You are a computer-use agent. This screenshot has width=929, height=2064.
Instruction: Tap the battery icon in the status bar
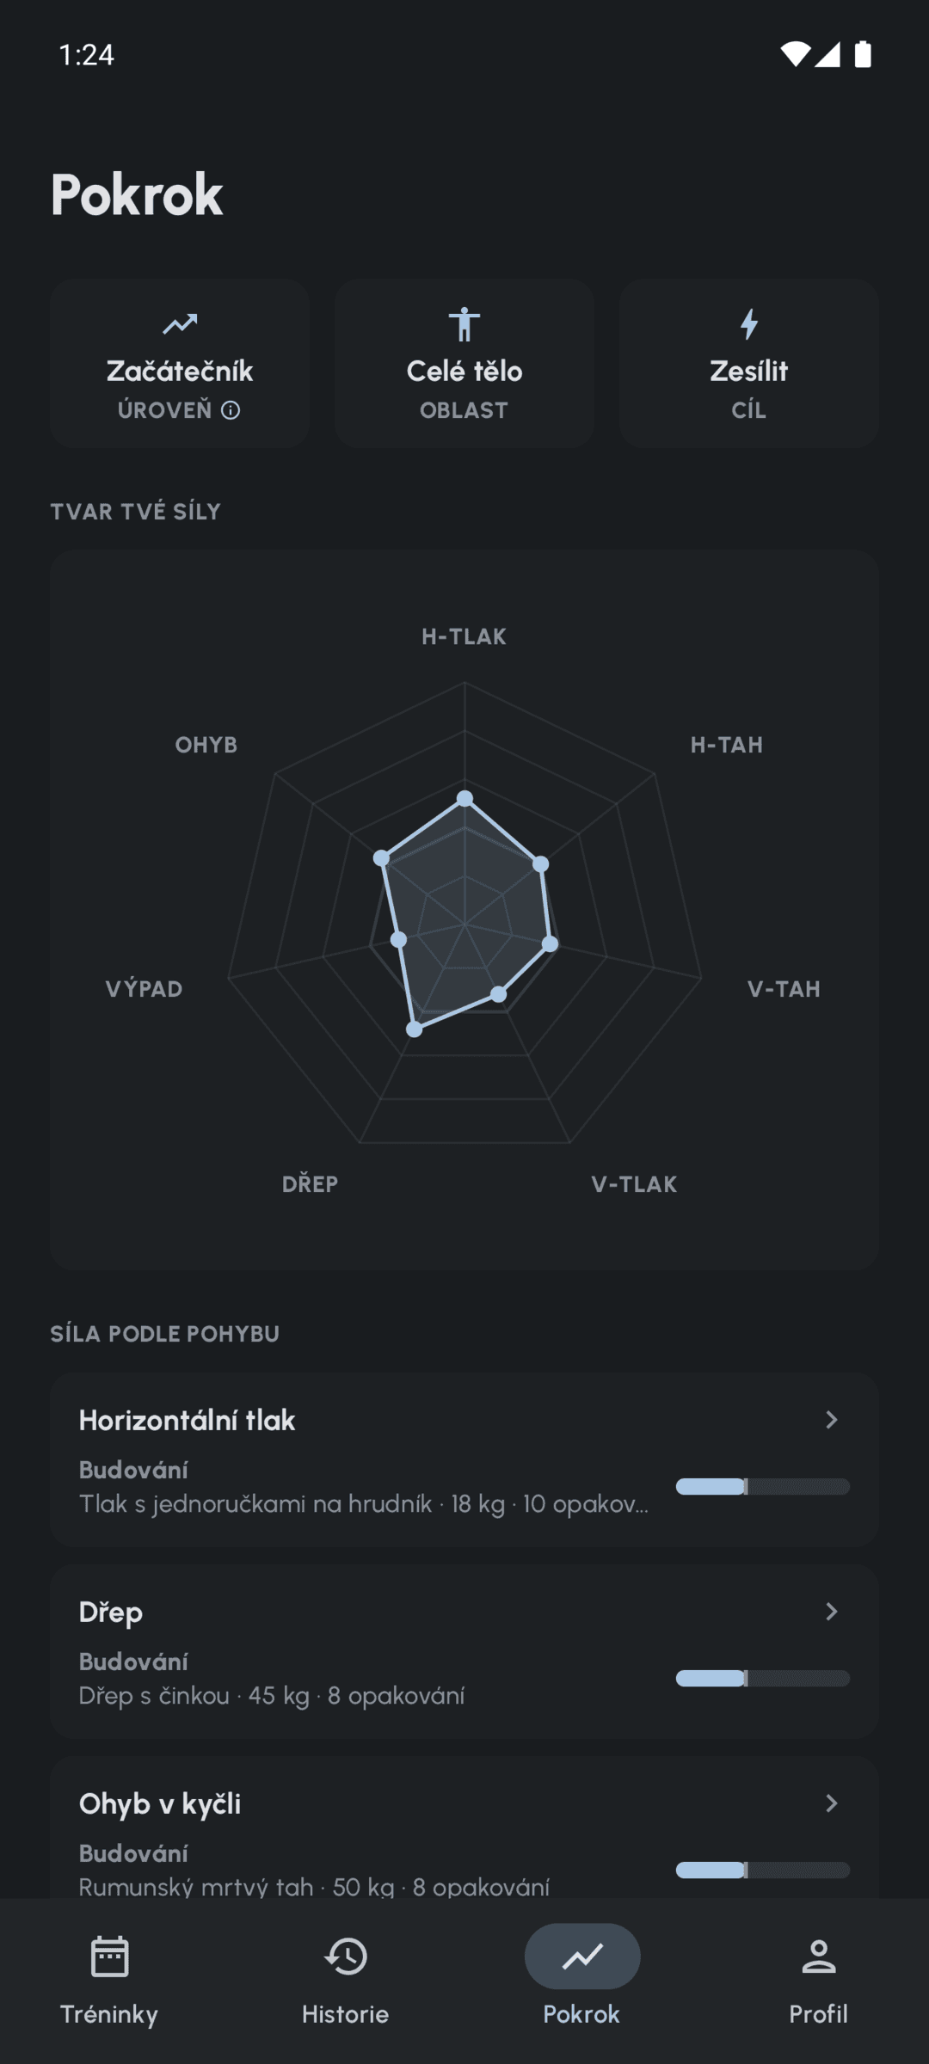coord(863,54)
